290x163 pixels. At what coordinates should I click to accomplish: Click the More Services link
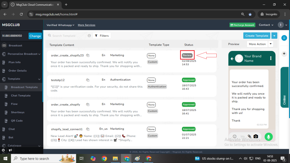(86, 25)
